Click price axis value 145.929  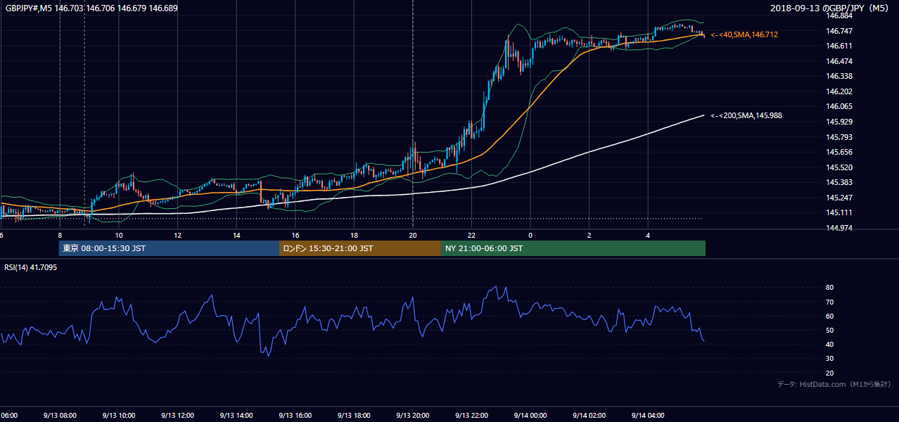pyautogui.click(x=839, y=122)
